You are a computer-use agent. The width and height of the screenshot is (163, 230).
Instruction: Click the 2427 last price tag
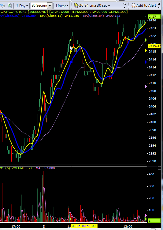click(154, 16)
